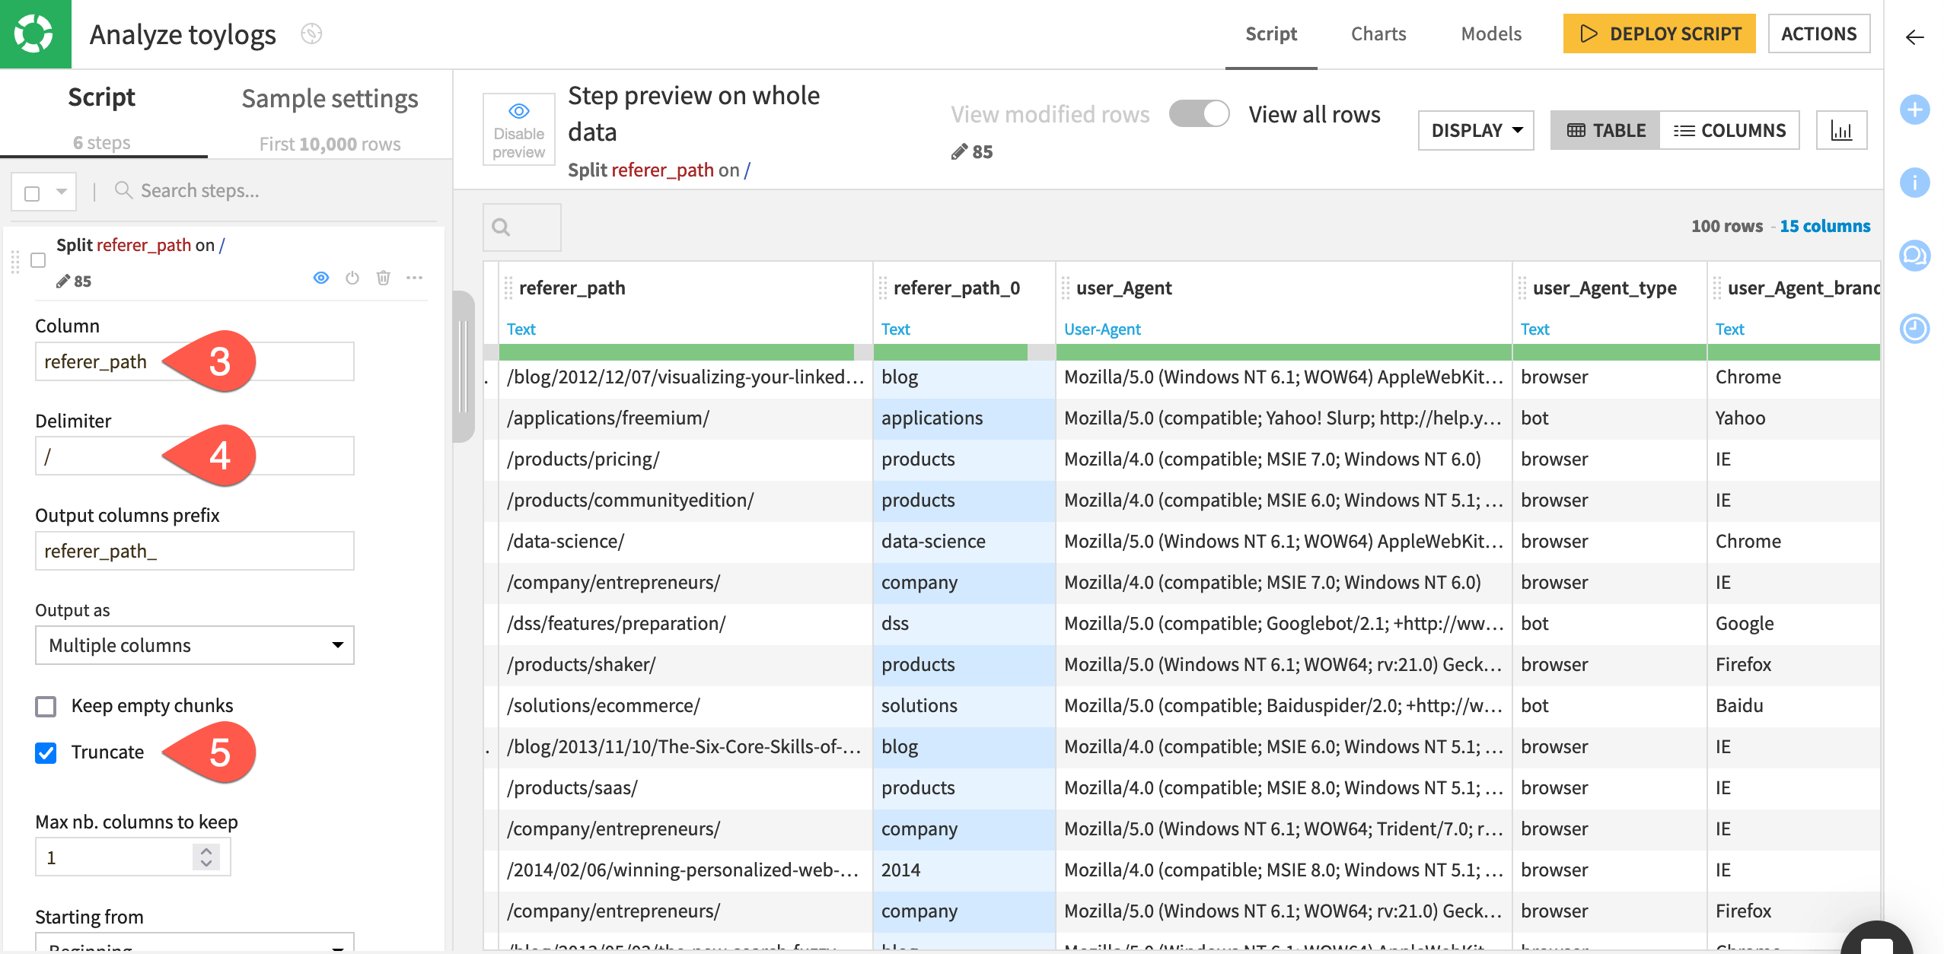Switch to the Charts tab
Viewport: 1944px width, 954px height.
pos(1378,33)
